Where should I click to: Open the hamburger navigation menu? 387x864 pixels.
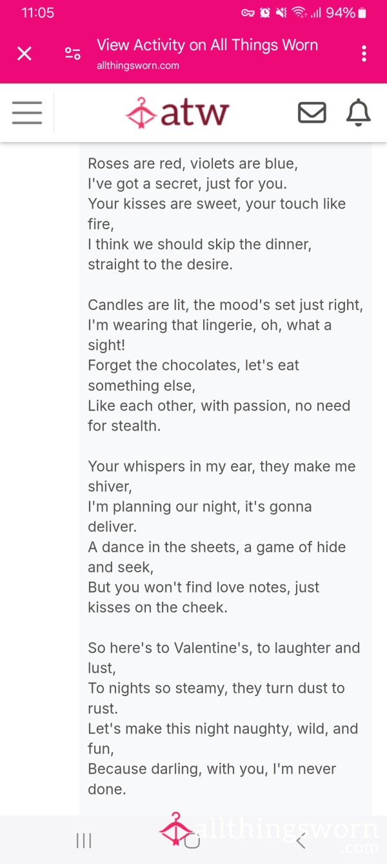pyautogui.click(x=27, y=112)
